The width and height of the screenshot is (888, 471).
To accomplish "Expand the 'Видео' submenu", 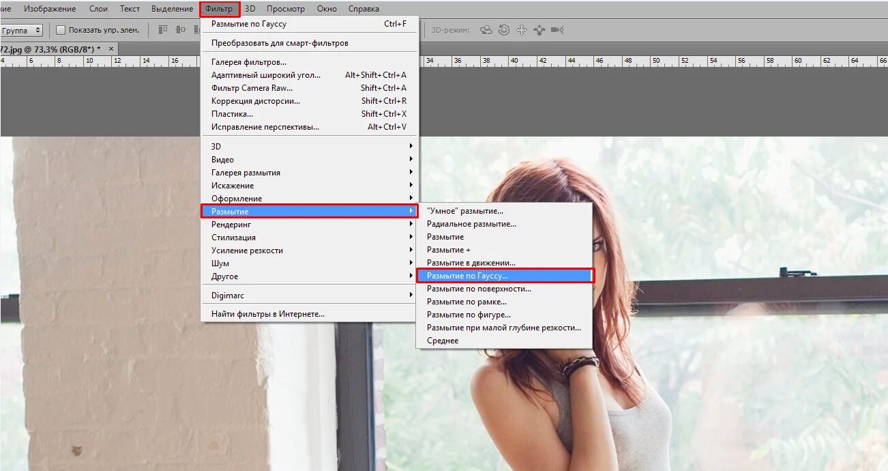I will [x=310, y=160].
